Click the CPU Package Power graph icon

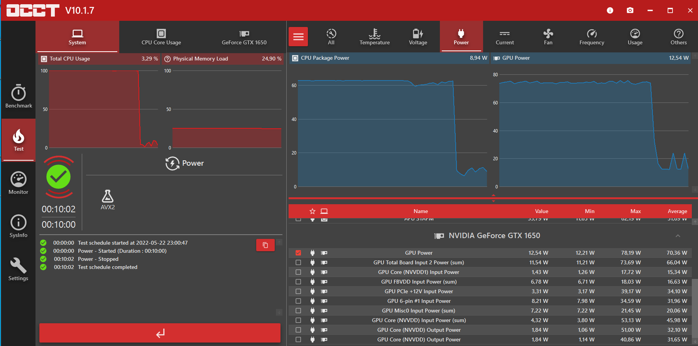(295, 58)
